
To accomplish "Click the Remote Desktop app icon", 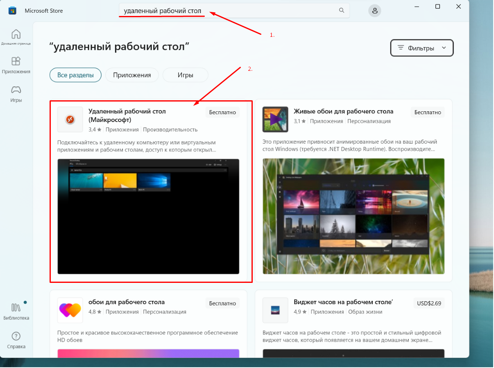I will 70,120.
